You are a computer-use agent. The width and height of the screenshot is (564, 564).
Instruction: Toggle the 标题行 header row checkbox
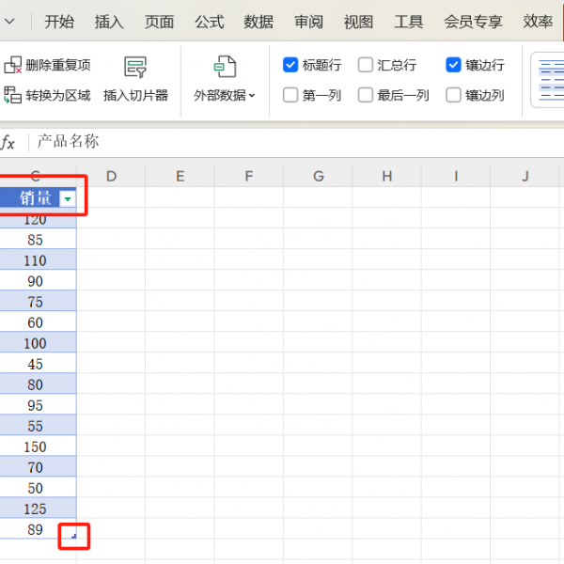click(x=290, y=65)
